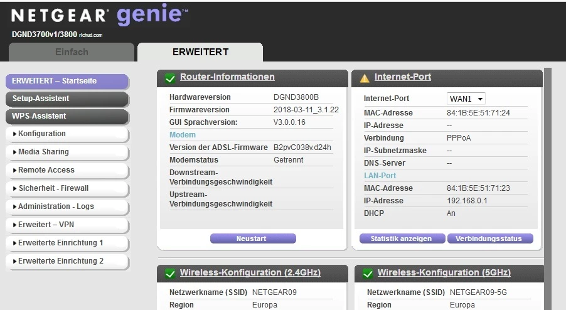Open ERWEITERT – Startseite in the sidebar
The height and width of the screenshot is (310, 566).
67,81
